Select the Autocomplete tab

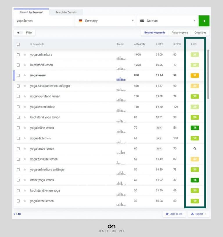tap(180, 33)
